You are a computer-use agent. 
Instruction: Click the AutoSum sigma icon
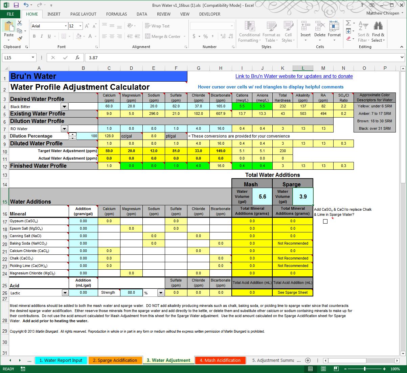coord(348,23)
